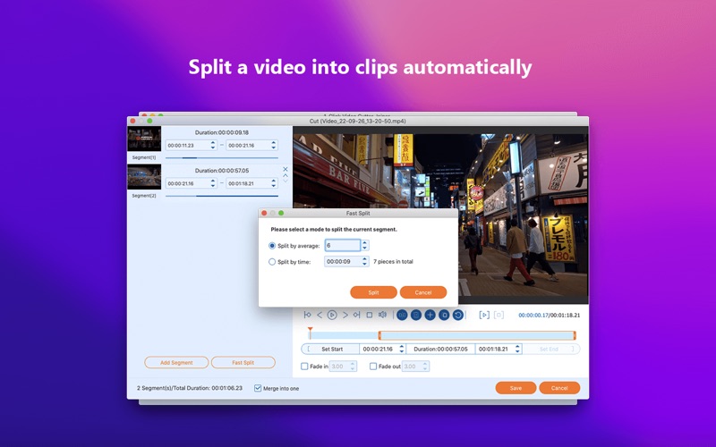Jump to segment start icon
The height and width of the screenshot is (447, 716).
(x=307, y=315)
